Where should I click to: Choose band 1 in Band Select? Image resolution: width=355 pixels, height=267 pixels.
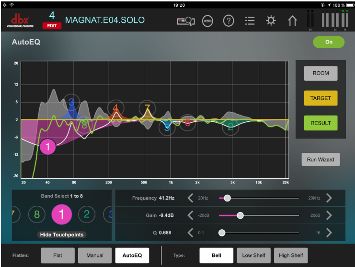(x=62, y=214)
